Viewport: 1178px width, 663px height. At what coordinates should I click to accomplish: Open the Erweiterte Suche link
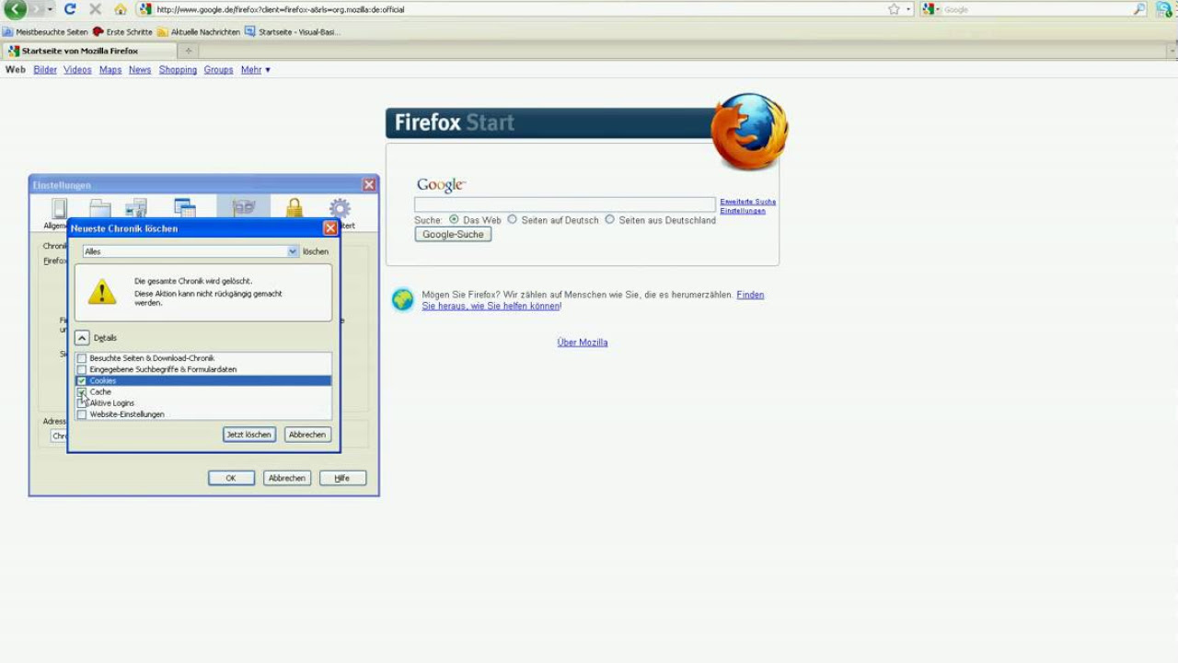(x=747, y=202)
